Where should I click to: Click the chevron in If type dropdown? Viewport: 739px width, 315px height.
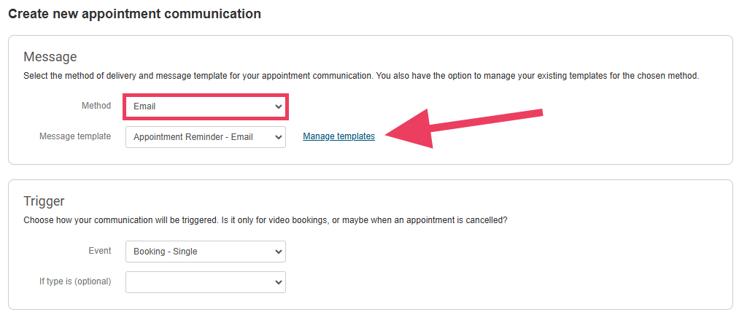pyautogui.click(x=278, y=282)
